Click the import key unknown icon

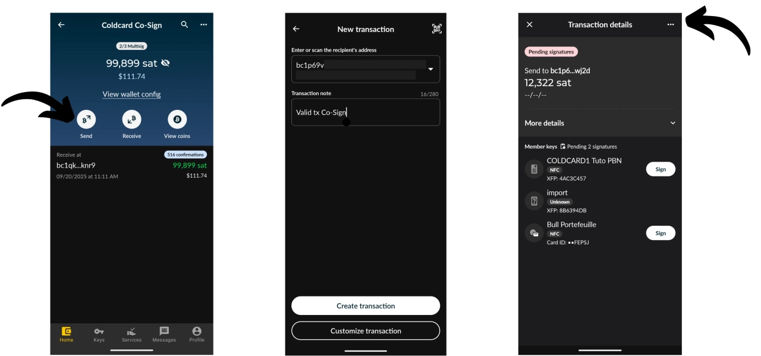pos(534,201)
